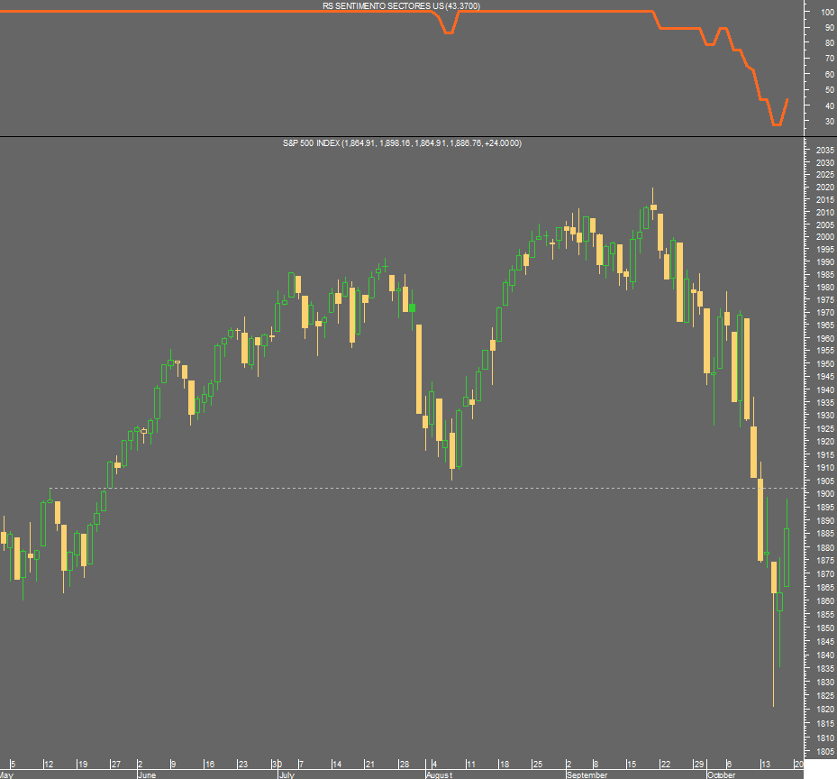Click the 15 date label in September

[632, 764]
